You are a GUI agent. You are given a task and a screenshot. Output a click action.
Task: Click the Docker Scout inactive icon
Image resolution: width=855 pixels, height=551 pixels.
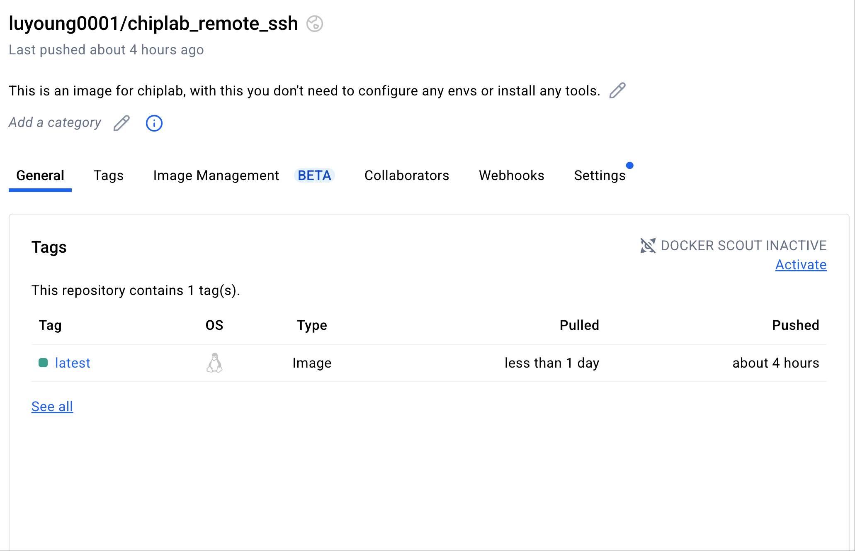pos(648,246)
